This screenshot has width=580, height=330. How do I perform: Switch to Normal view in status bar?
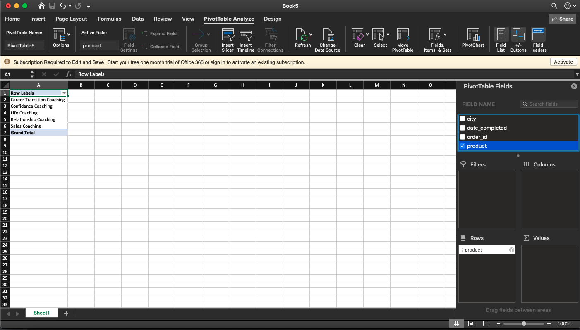point(456,324)
